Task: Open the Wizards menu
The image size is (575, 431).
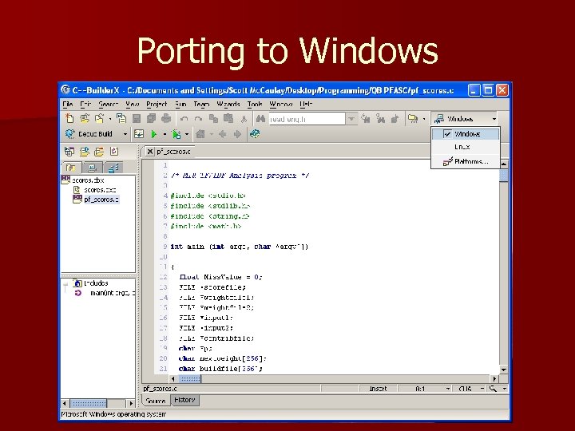Action: pyautogui.click(x=228, y=105)
